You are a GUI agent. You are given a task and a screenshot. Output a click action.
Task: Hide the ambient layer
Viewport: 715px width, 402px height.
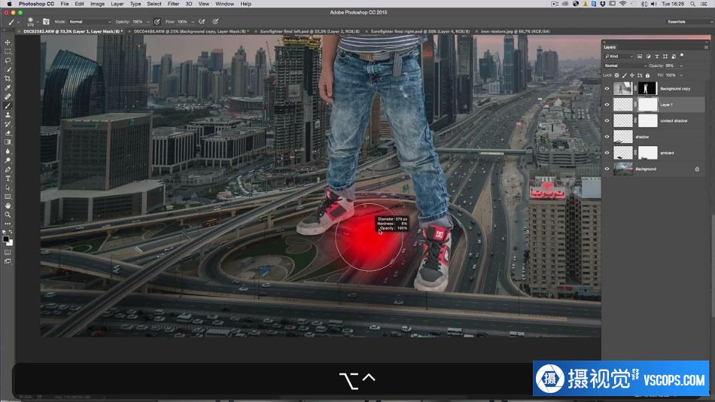607,152
